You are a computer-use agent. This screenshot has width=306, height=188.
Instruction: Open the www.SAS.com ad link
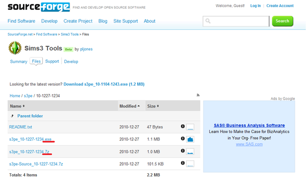[249, 144]
